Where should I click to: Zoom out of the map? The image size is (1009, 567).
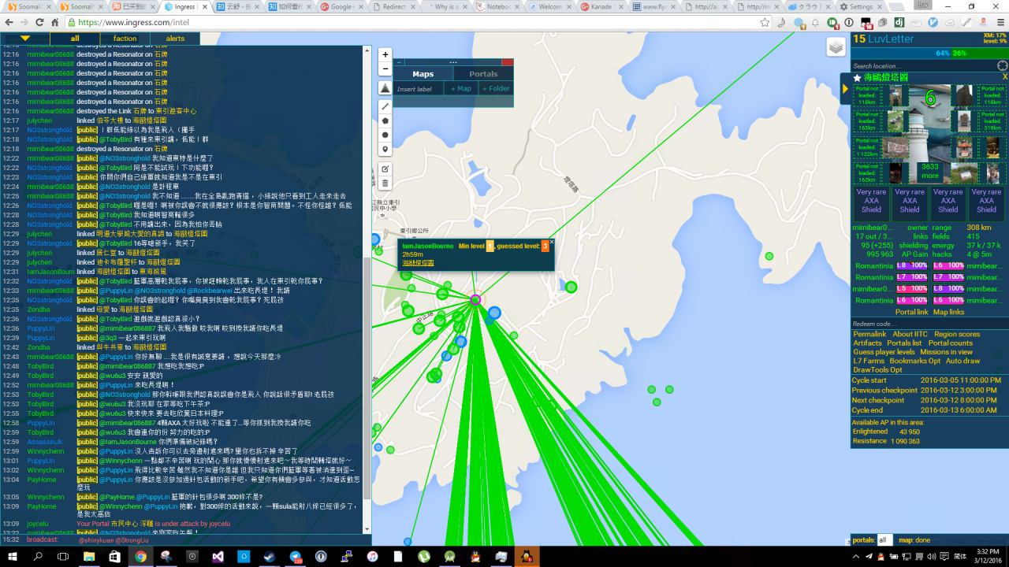pos(385,69)
